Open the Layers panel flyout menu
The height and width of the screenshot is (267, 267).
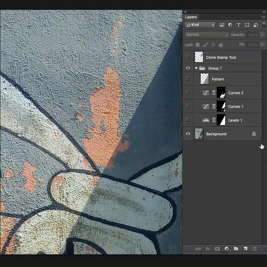[263, 17]
